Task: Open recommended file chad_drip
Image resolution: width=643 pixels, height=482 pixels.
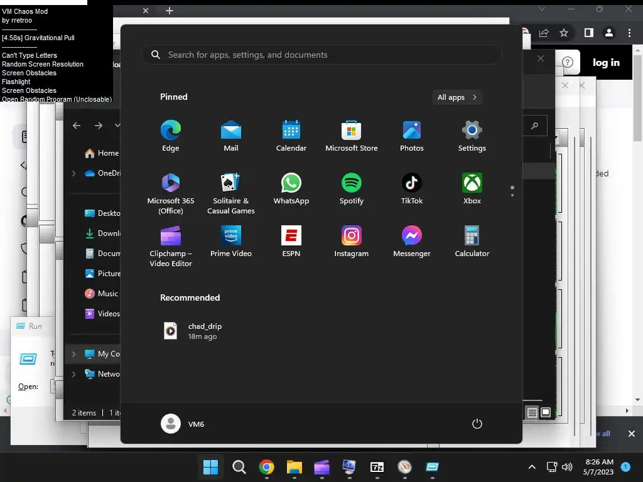Action: (193, 331)
